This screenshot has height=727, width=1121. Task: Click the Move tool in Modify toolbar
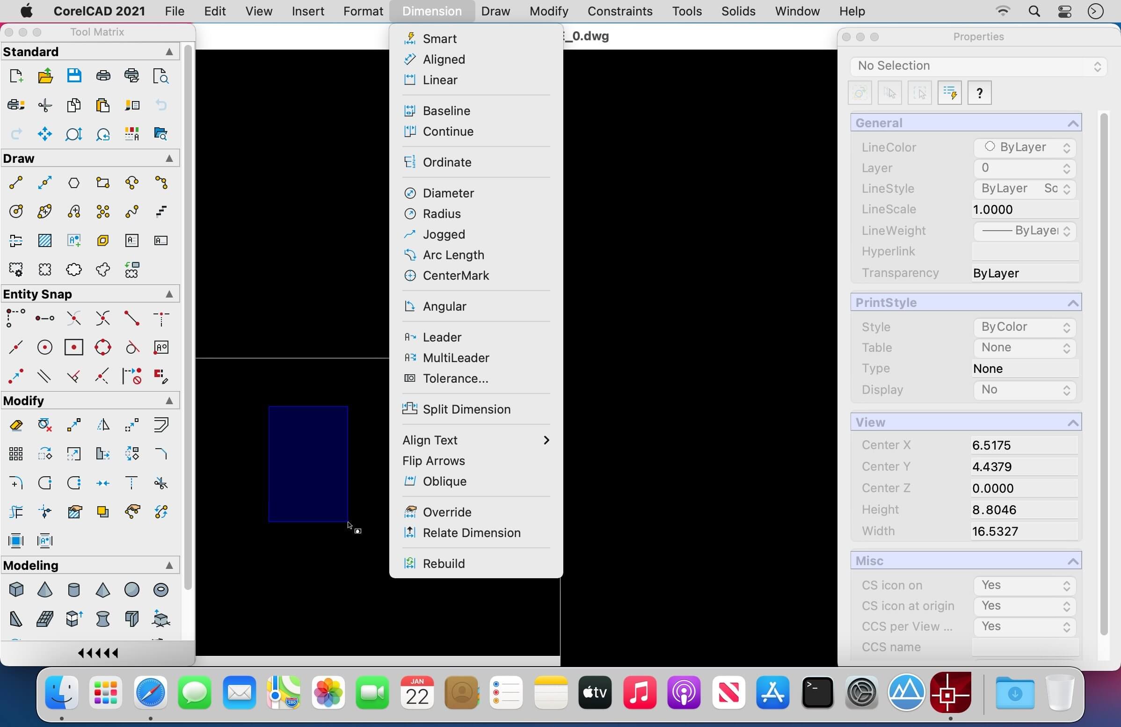click(73, 425)
